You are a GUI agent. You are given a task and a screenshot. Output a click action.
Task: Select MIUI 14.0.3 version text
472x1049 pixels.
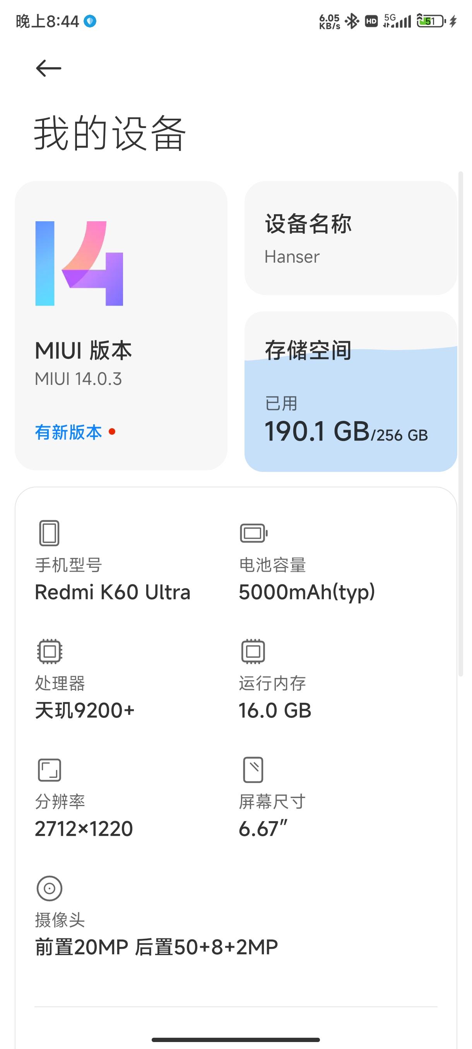pyautogui.click(x=78, y=379)
